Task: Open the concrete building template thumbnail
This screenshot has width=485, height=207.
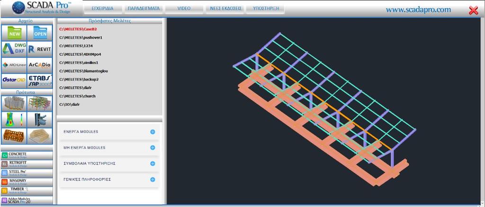Action: coord(14,104)
